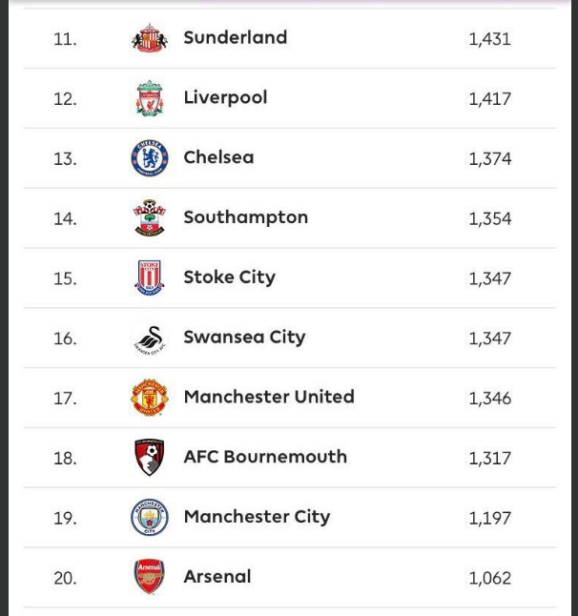The image size is (578, 616).
Task: Select the Chelsea team name
Action: (218, 157)
